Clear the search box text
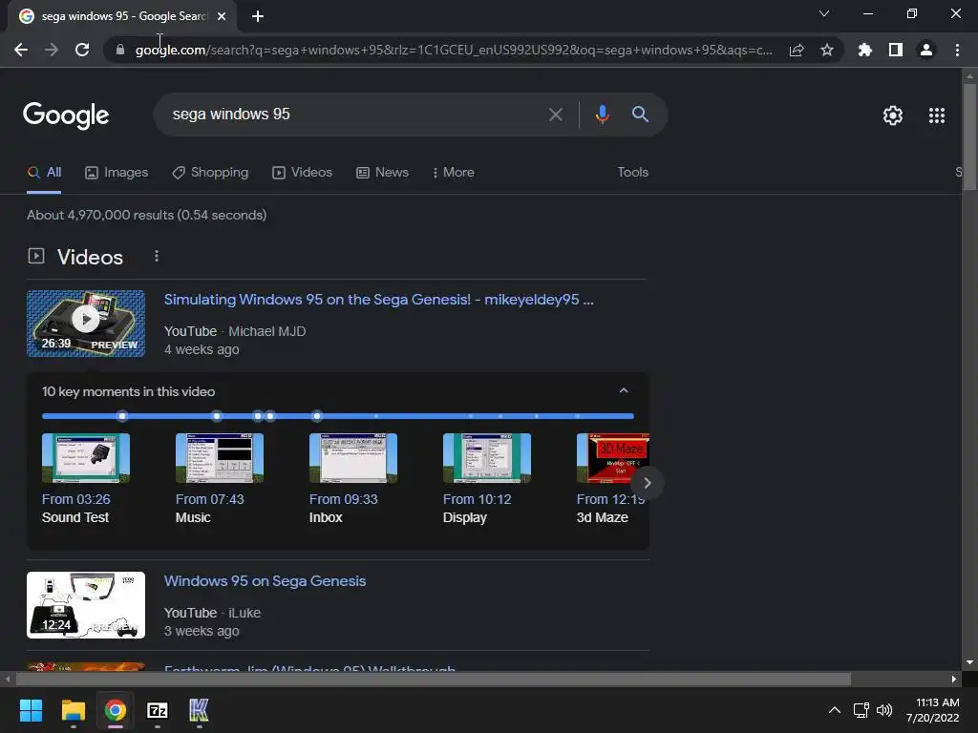 555,115
